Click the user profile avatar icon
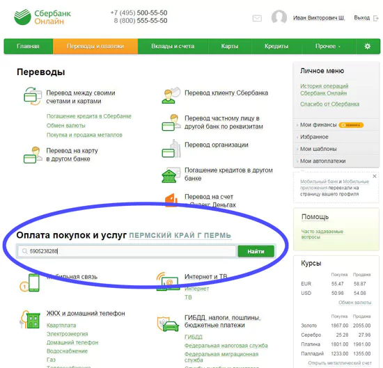This screenshot has width=383, height=368. point(279,17)
